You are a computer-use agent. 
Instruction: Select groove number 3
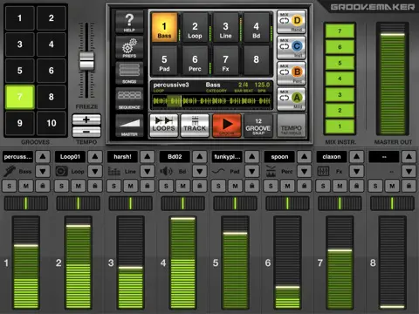click(x=20, y=44)
